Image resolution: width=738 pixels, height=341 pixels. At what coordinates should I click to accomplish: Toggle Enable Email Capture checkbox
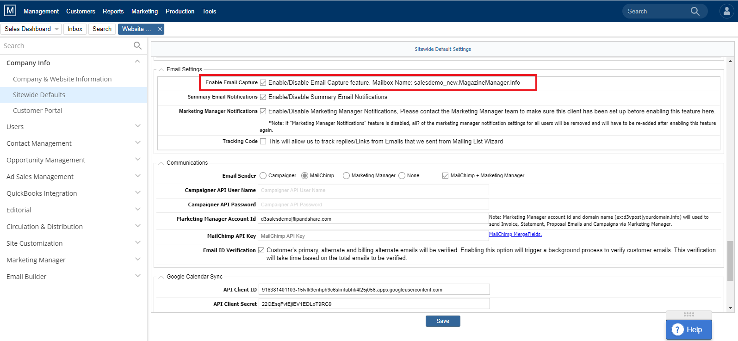point(263,83)
